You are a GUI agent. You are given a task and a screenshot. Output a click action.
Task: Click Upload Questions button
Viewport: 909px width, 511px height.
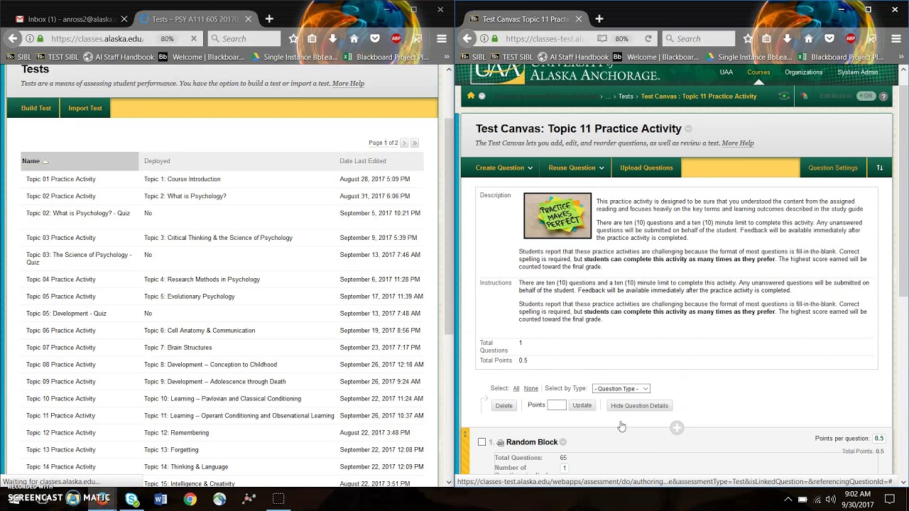coord(646,167)
